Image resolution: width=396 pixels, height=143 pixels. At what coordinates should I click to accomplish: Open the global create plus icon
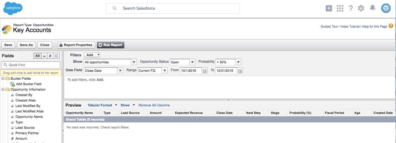(329, 8)
